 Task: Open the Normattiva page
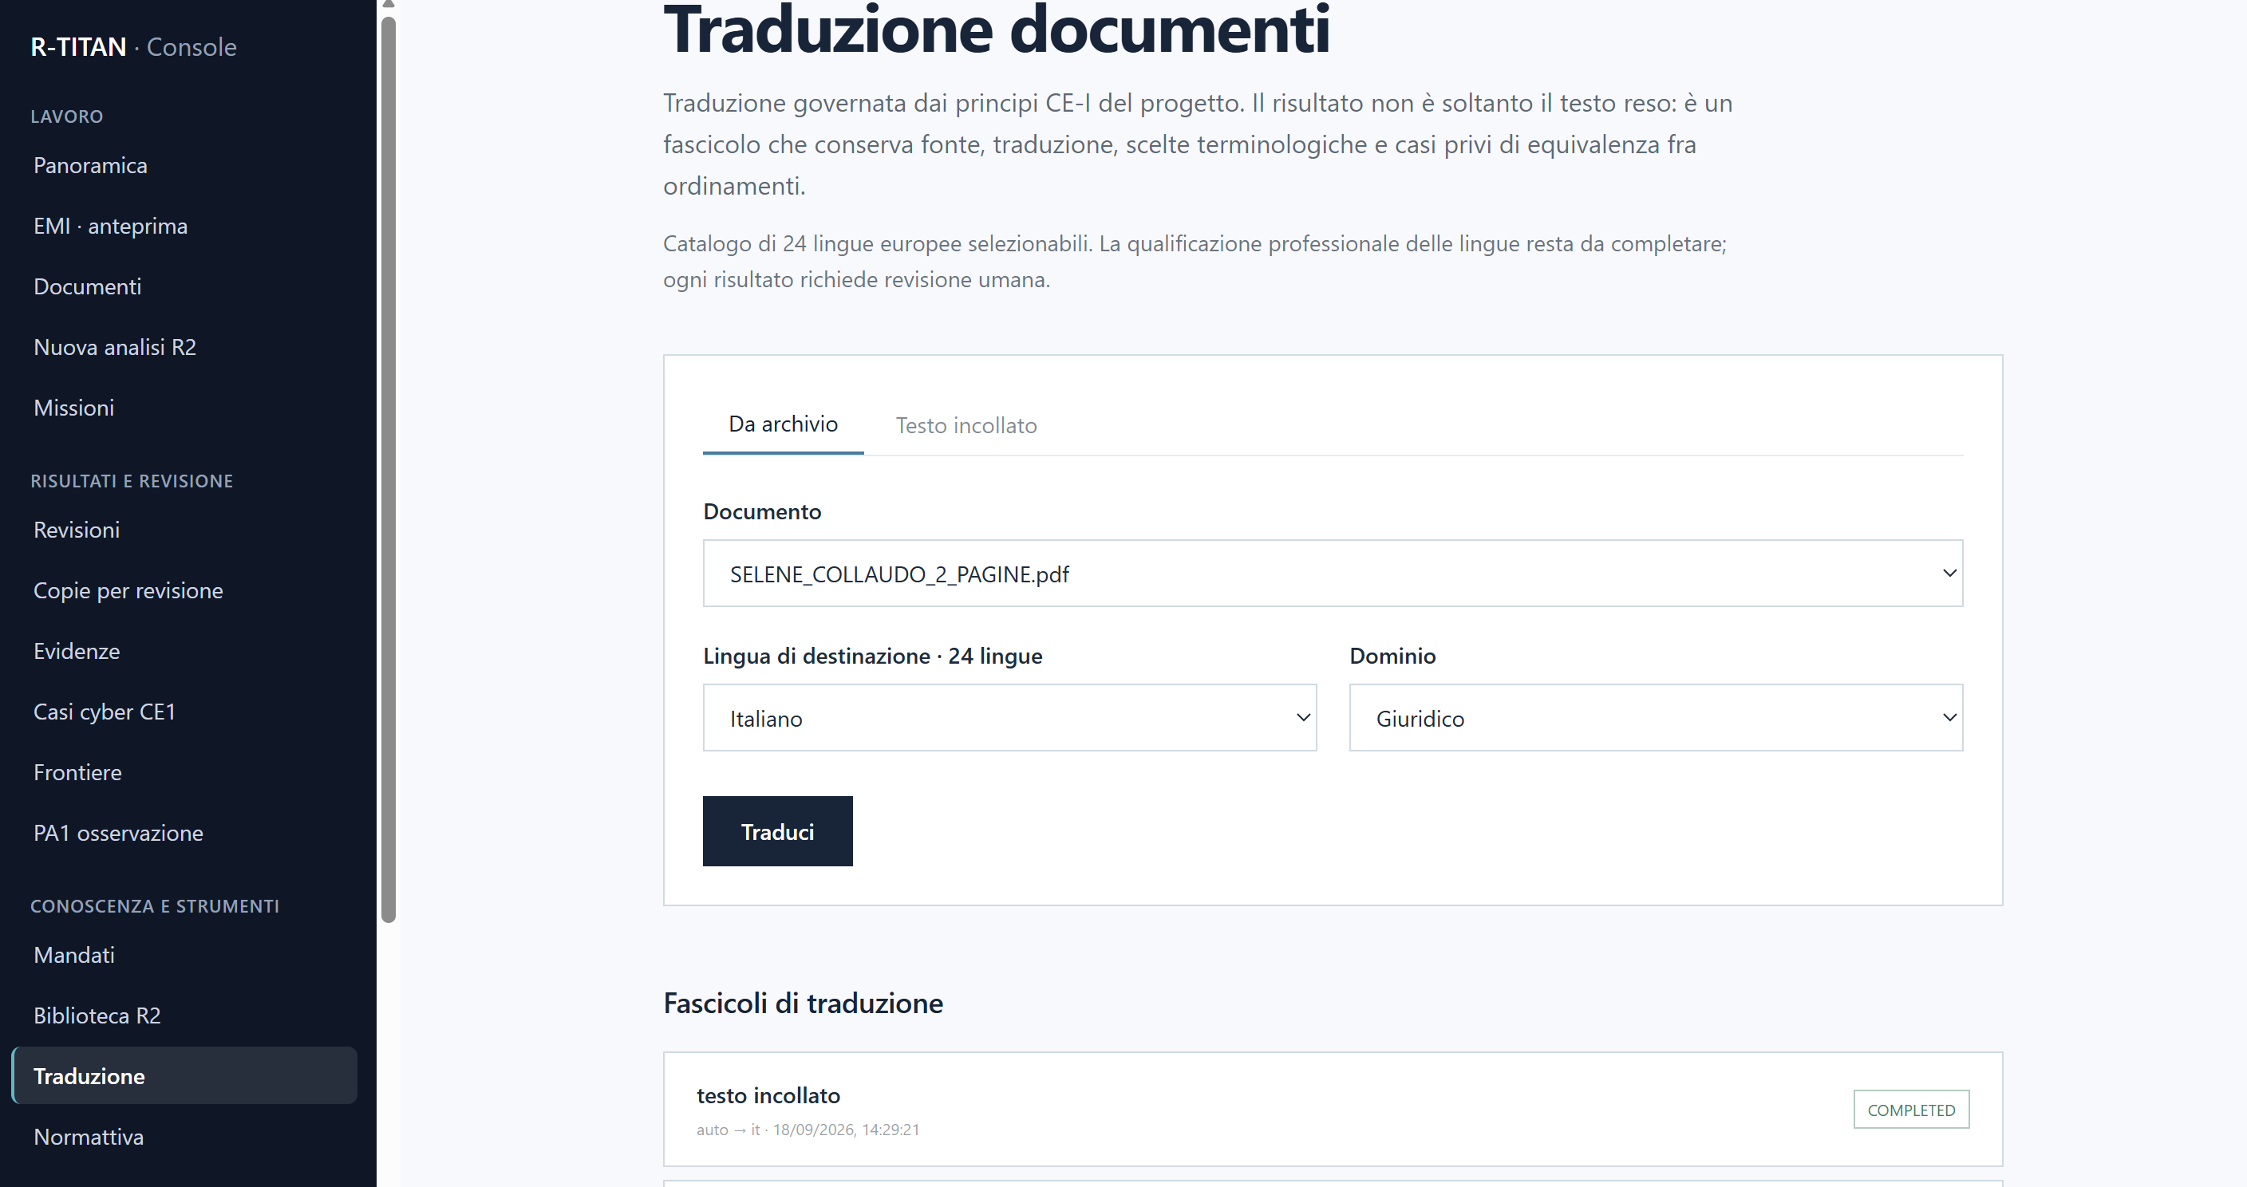(x=184, y=1138)
